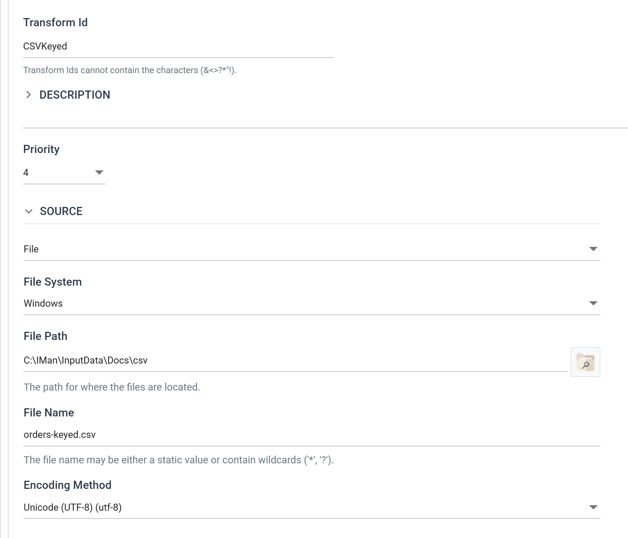Open the Encoding Method dropdown arrow

[x=593, y=507]
